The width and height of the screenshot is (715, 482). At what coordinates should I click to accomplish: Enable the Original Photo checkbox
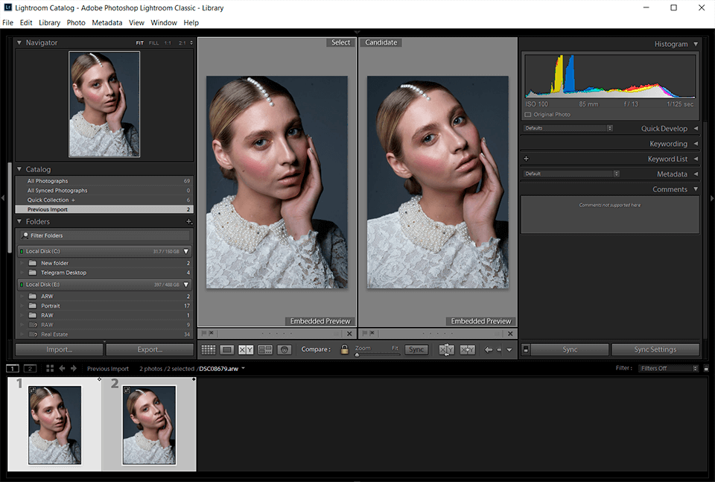[528, 115]
